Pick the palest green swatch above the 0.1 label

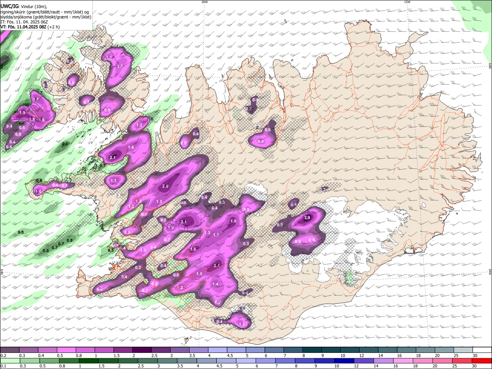pyautogui.click(x=10, y=361)
